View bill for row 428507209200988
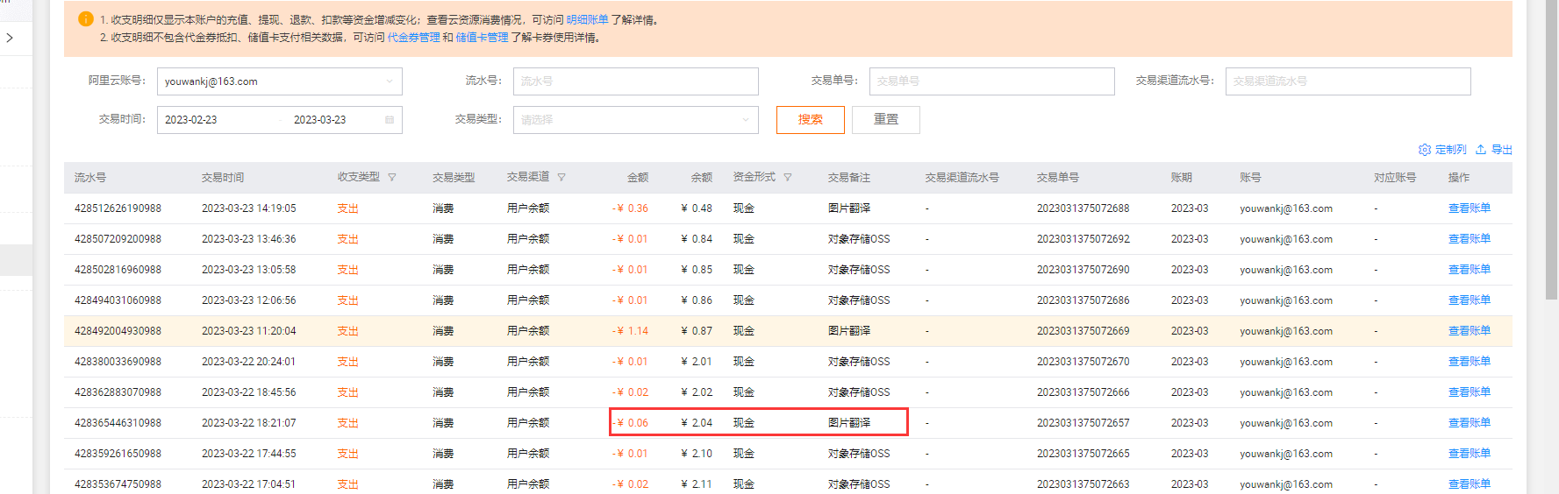This screenshot has height=494, width=1559. [x=1470, y=239]
